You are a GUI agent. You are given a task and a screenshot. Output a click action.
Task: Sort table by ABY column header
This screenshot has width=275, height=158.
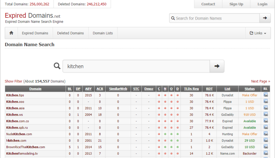[88, 89]
